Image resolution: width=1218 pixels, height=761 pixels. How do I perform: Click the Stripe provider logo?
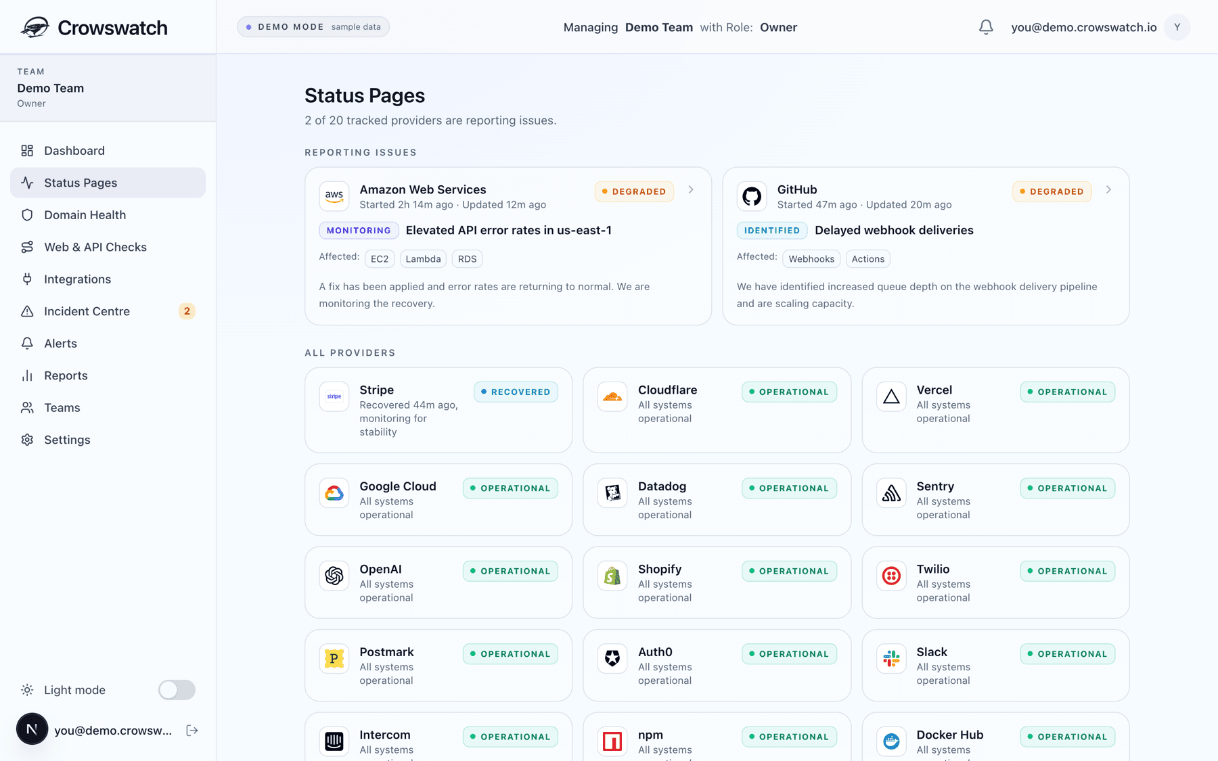click(x=334, y=396)
